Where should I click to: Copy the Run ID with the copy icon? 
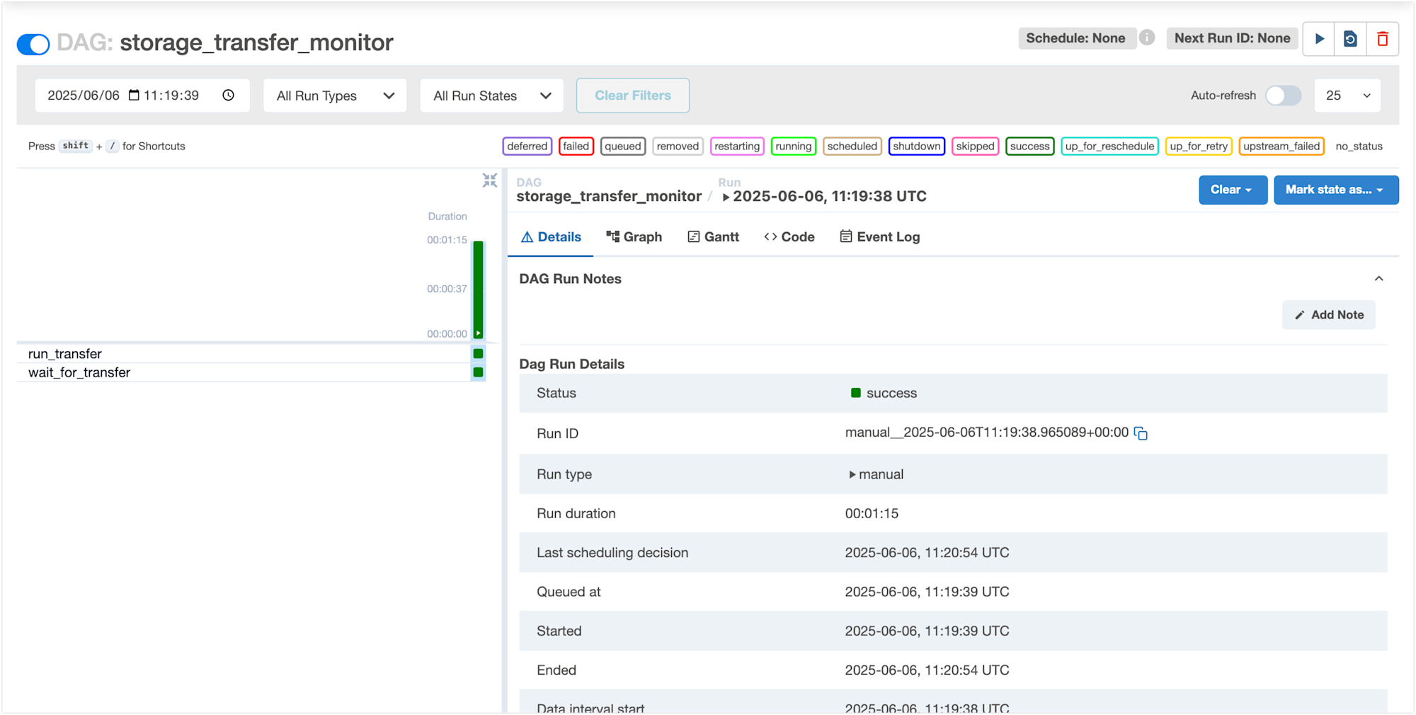click(1141, 433)
